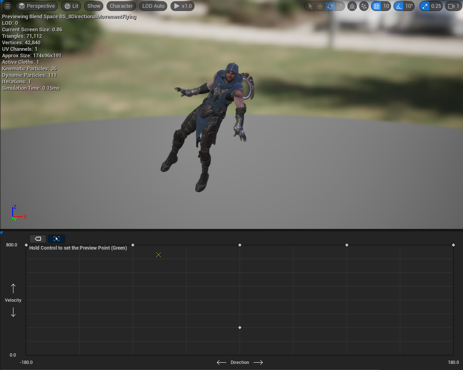
Task: Toggle the blend space grid fit/zoom button
Action: click(x=57, y=239)
